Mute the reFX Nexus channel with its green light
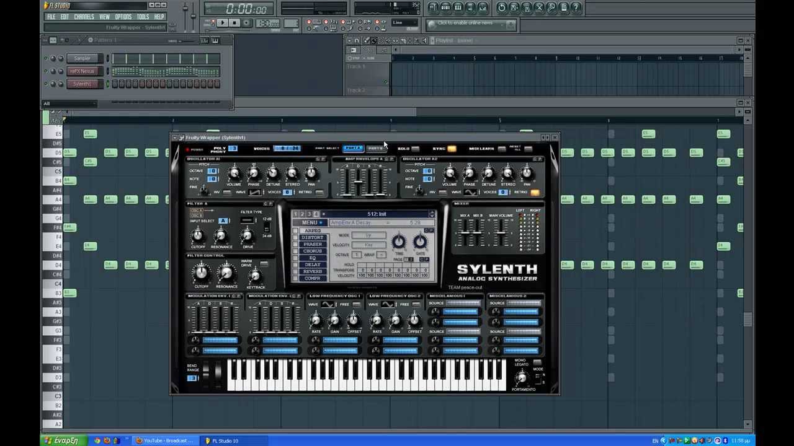794x446 pixels. pos(45,71)
